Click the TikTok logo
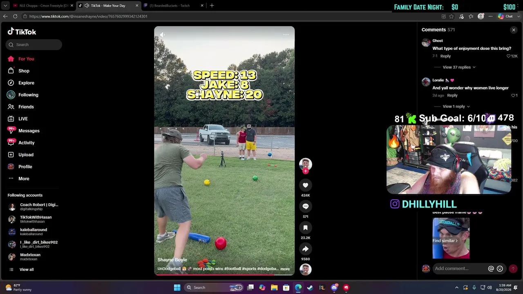523x294 pixels. tap(22, 31)
